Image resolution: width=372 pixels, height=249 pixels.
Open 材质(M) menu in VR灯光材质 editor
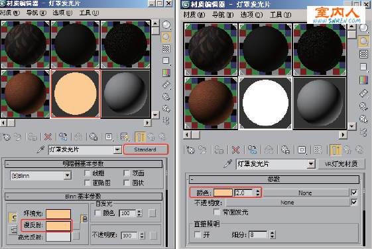click(x=194, y=15)
